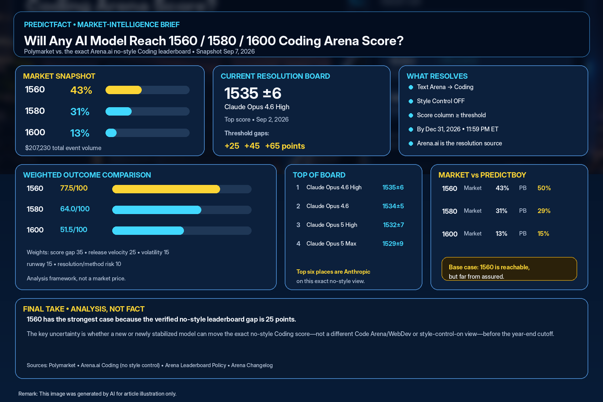Click the 'WHAT RESOLVES' panel heading
This screenshot has width=603, height=402.
(437, 76)
